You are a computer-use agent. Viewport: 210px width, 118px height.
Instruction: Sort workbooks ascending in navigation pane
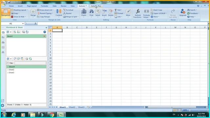pos(15,32)
